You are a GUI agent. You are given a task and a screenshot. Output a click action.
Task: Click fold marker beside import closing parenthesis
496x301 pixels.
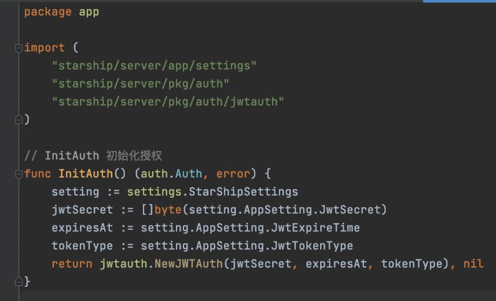(19, 119)
